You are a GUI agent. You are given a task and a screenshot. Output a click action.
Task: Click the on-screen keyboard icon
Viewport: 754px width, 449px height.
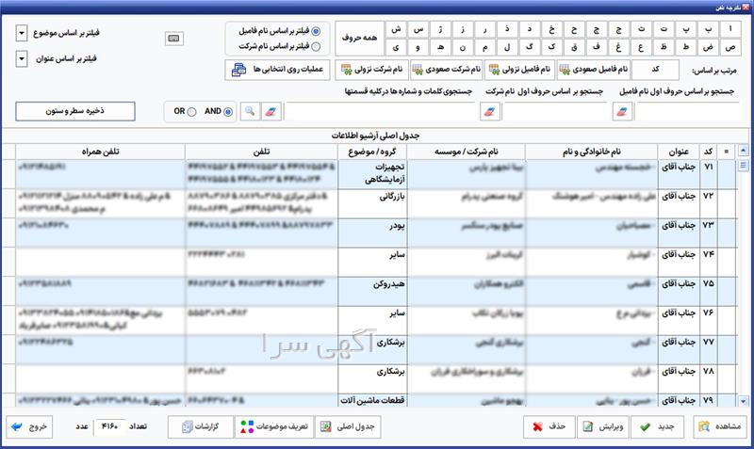pos(174,39)
